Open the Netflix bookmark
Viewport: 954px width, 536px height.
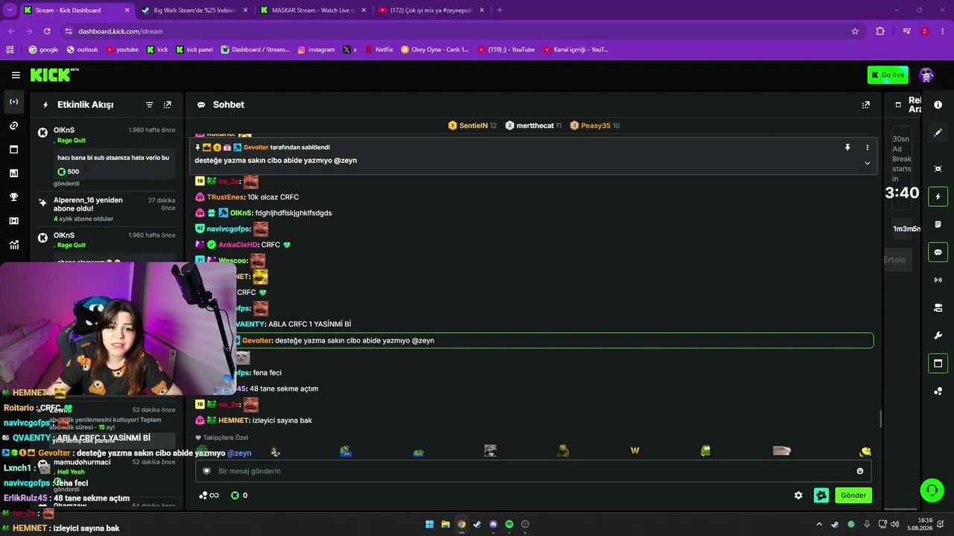(379, 50)
